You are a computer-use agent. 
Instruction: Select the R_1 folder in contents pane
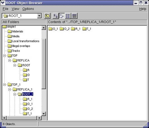pyautogui.click(x=76, y=29)
